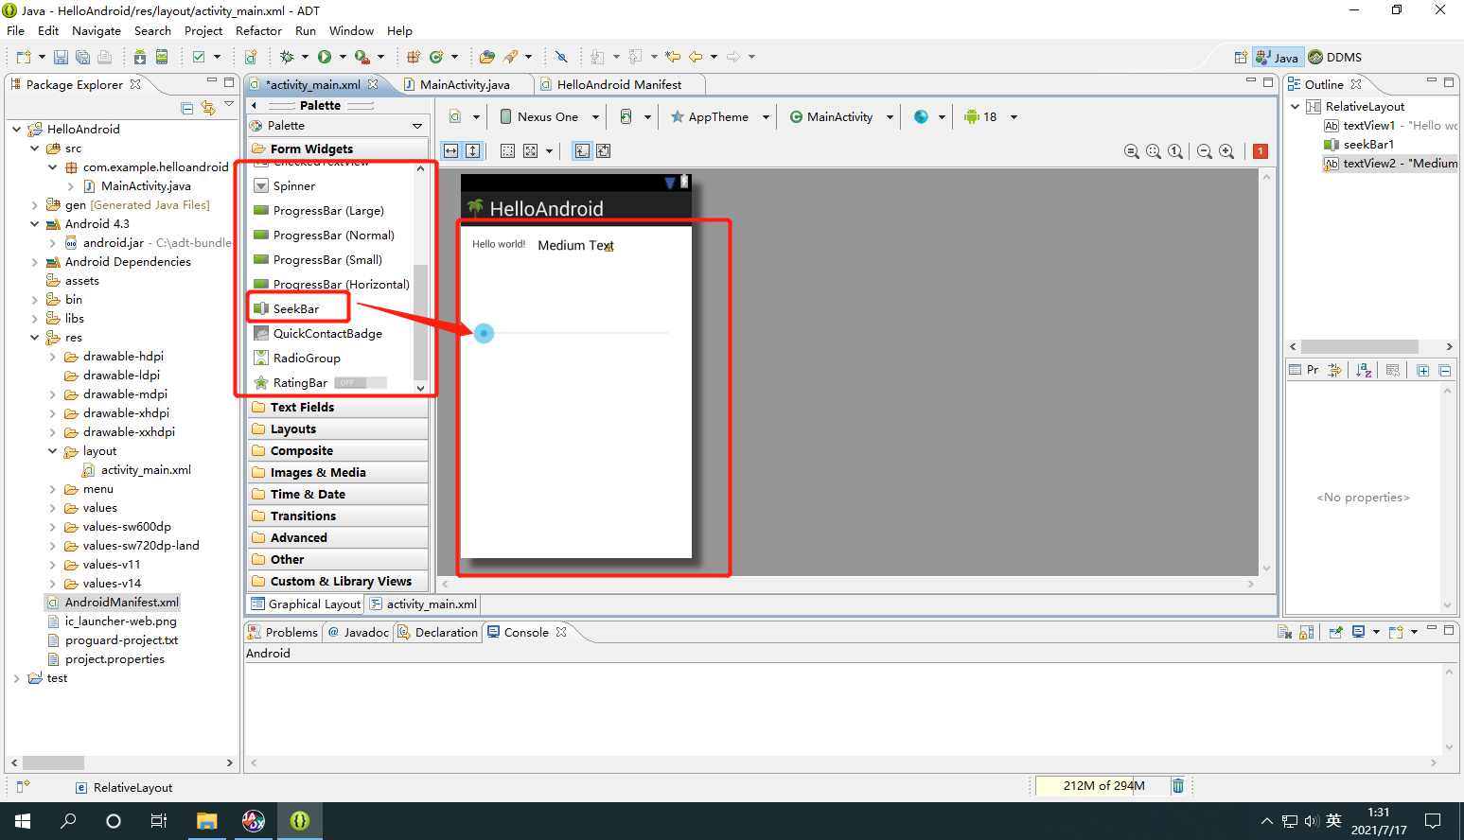1464x840 pixels.
Task: Open the Window menu
Action: (x=351, y=30)
